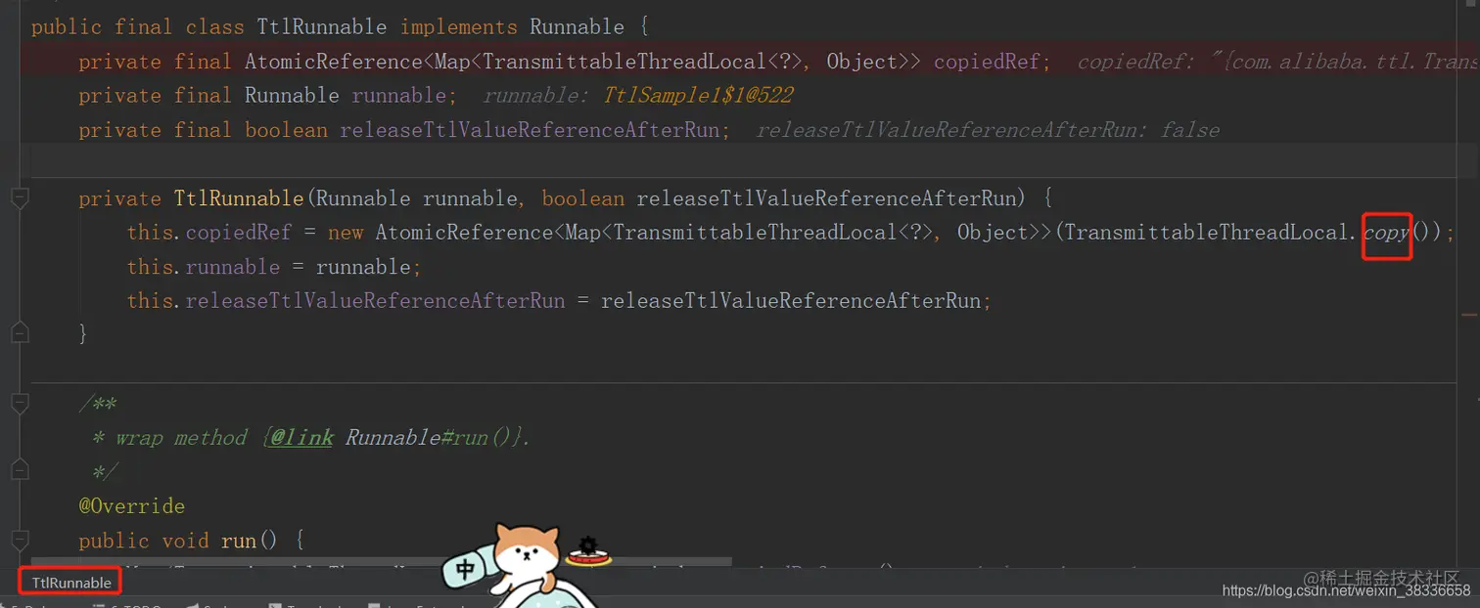Click the @Override annotation
The image size is (1480, 608).
[132, 506]
